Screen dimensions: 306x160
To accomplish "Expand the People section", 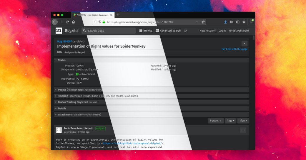I will pyautogui.click(x=152, y=90).
